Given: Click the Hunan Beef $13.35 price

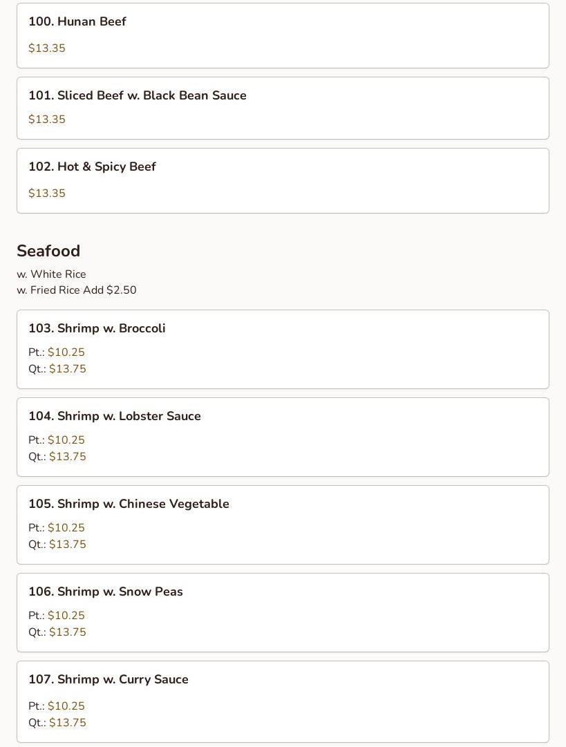Looking at the screenshot, I should [47, 48].
